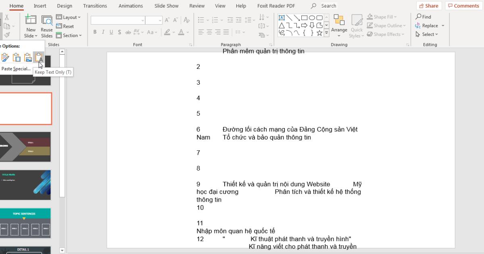The image size is (484, 254).
Task: Open the Font Color swatch
Action: pos(181,32)
